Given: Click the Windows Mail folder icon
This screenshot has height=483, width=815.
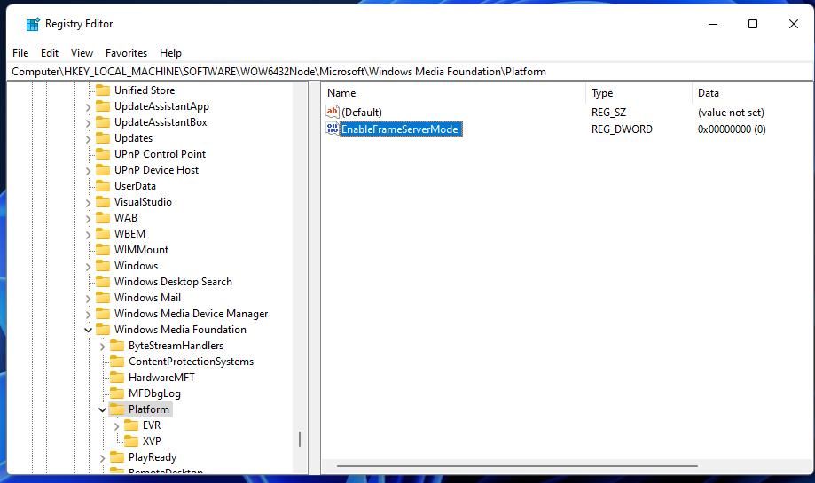Looking at the screenshot, I should (103, 297).
